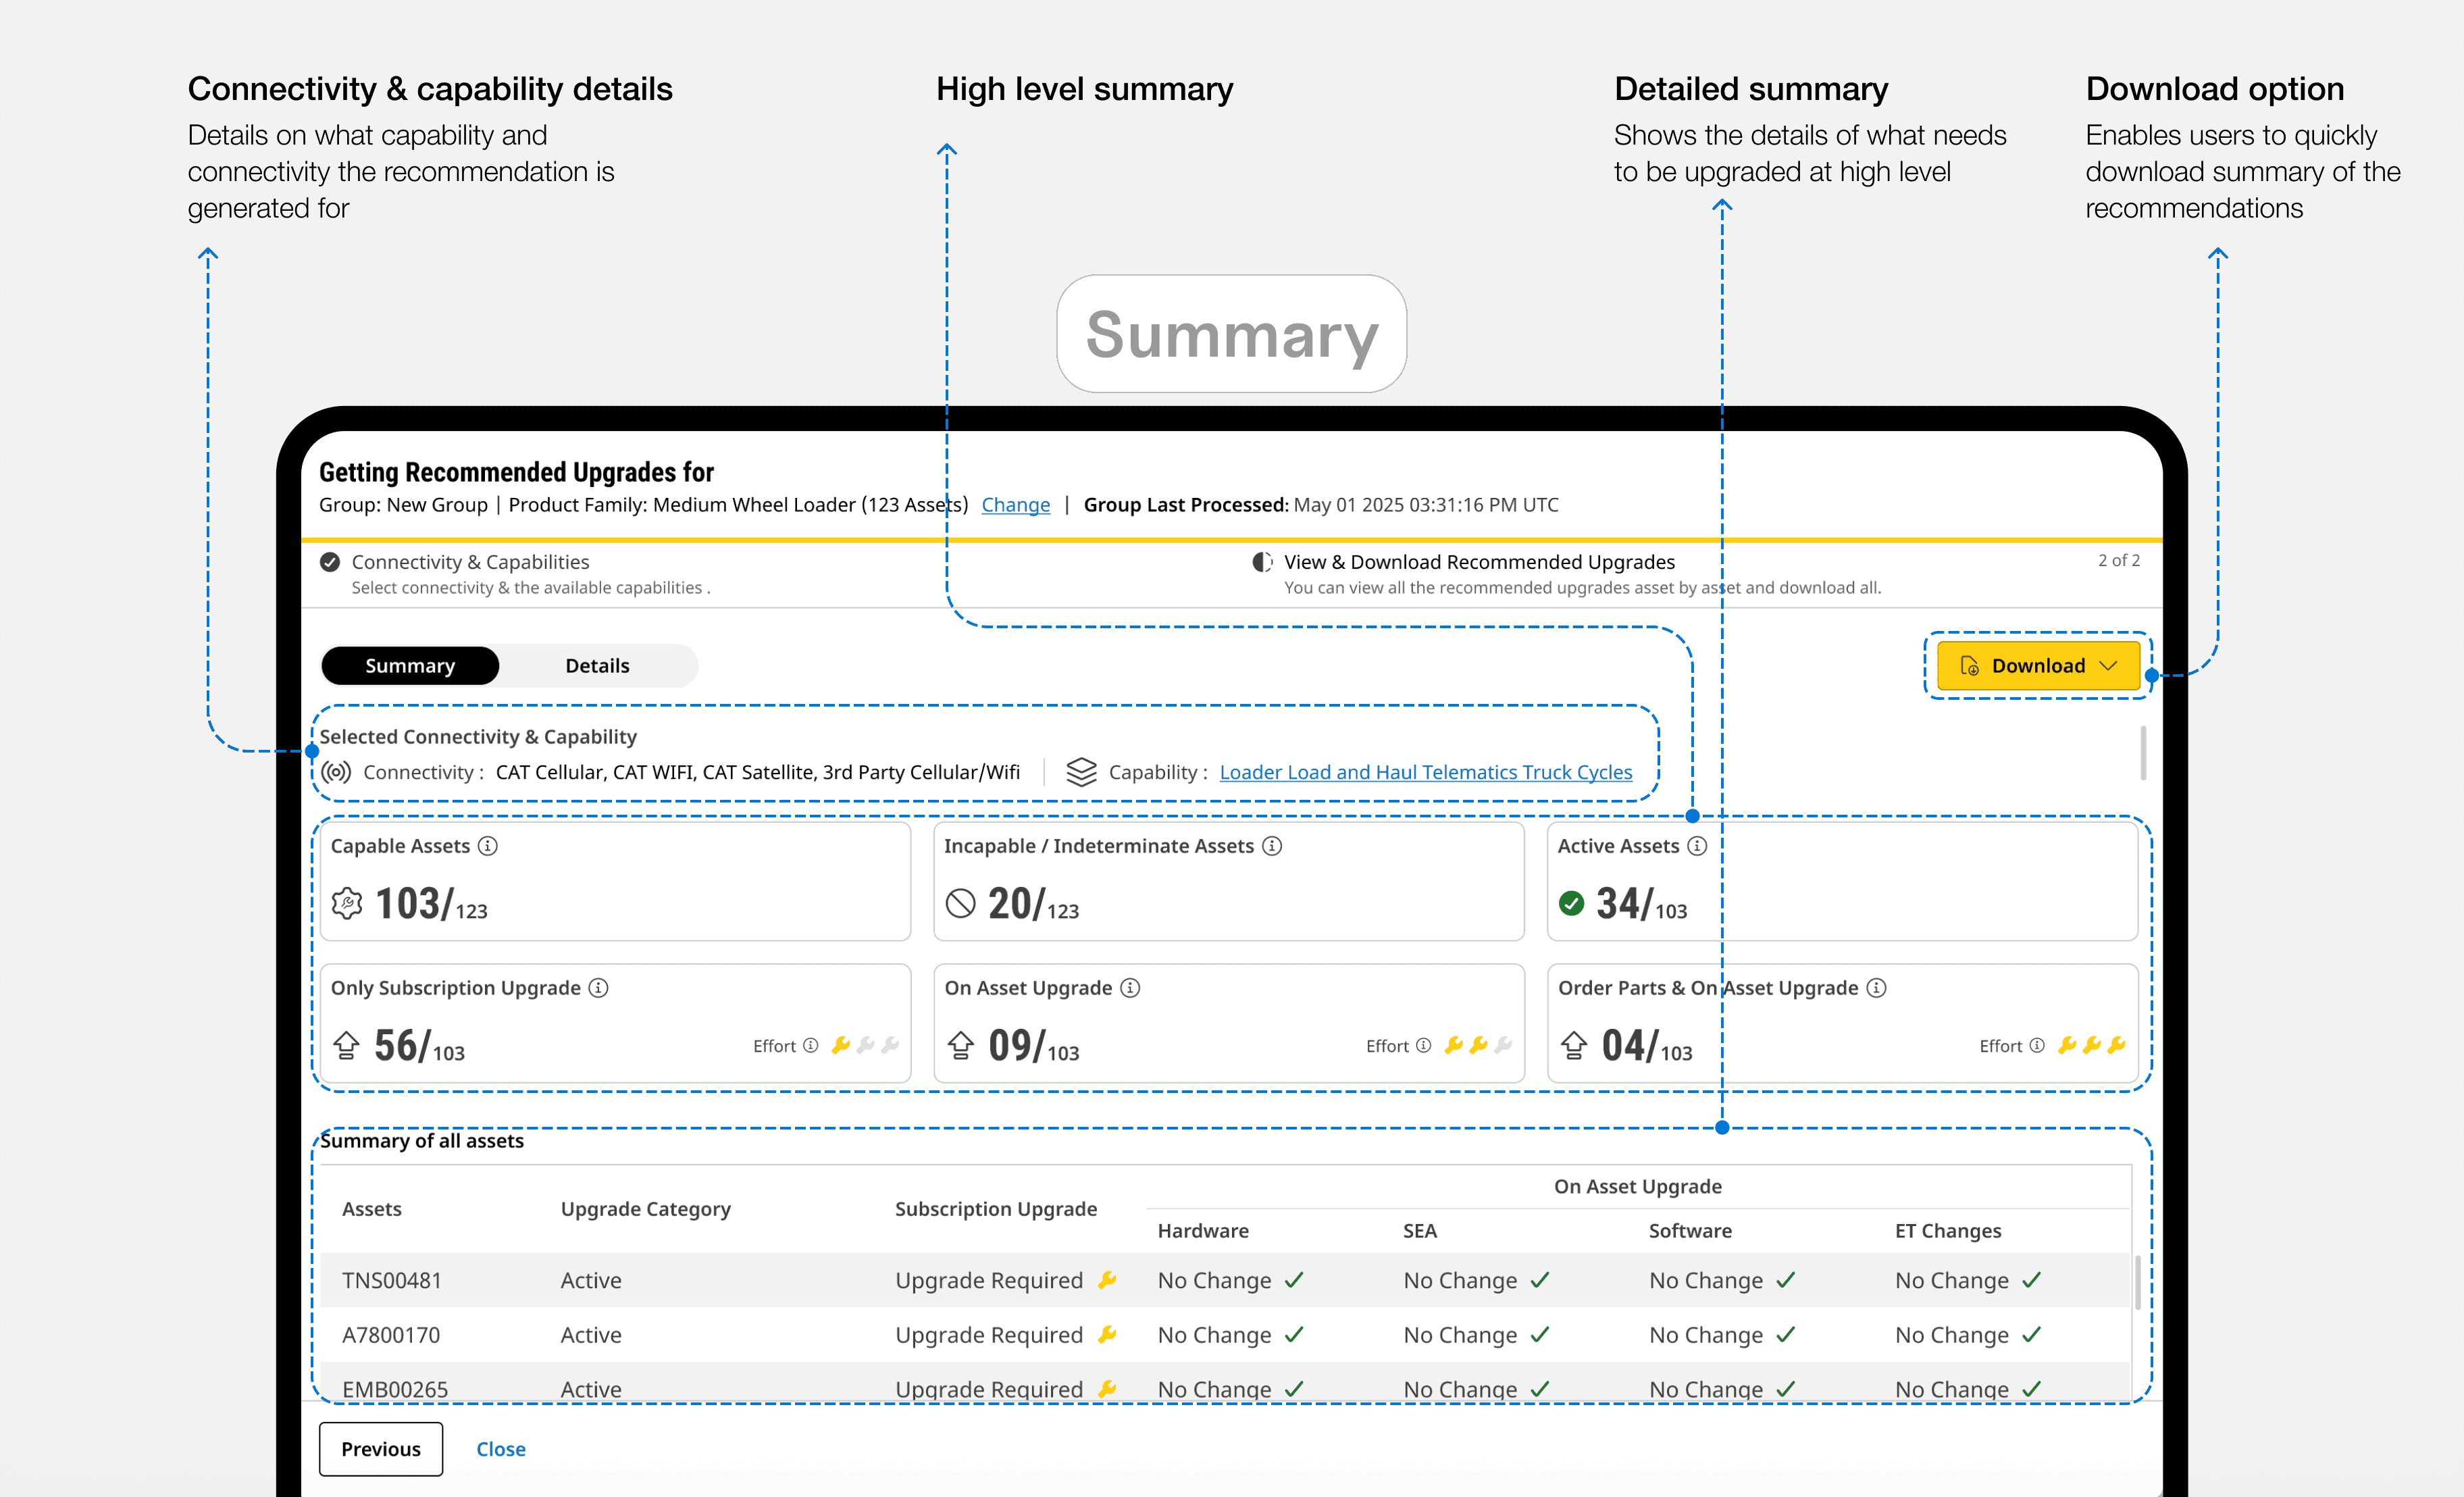Click Effort info icon in Only Subscription Upgrade card
Screen dimensions: 2464x1497
811,1045
